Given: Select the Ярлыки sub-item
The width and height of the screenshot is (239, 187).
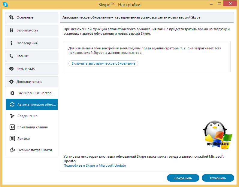Looking at the screenshot, I should pyautogui.click(x=32, y=139).
